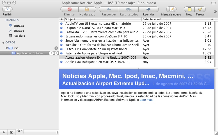
Task: Click unread dot of Disponible BOINC message
Action: click(61, 28)
